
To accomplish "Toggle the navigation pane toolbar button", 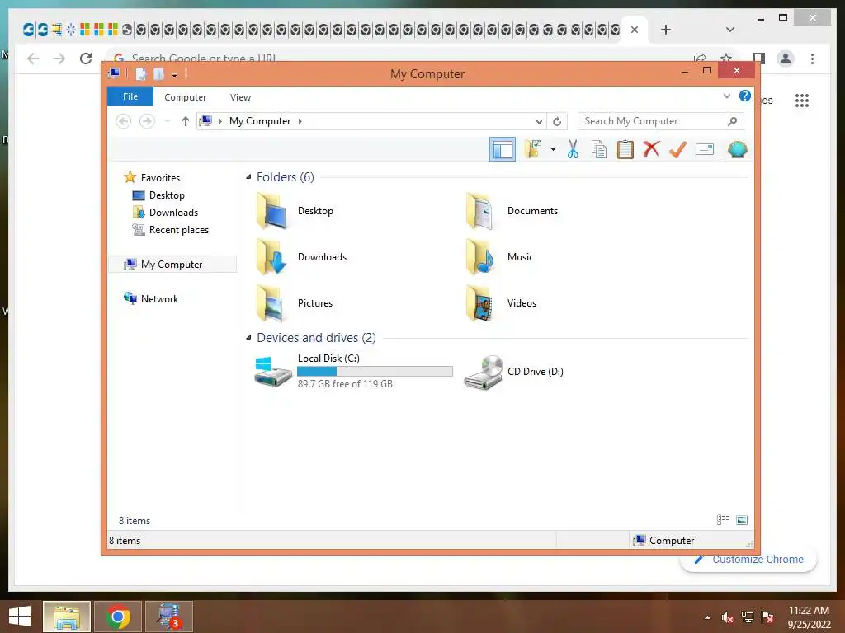I will pos(503,149).
